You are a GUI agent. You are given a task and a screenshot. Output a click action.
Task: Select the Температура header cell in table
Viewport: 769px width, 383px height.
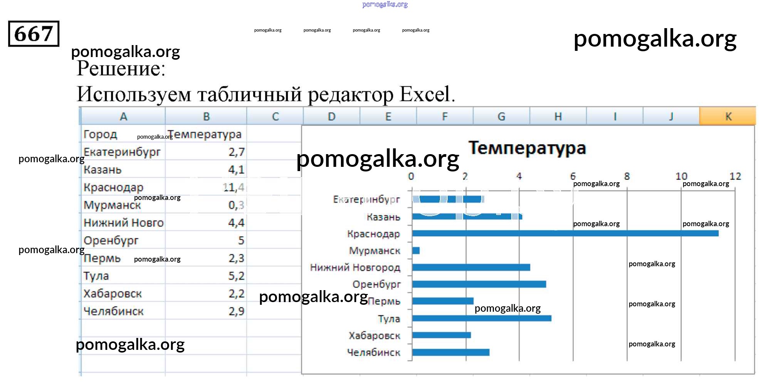point(205,134)
